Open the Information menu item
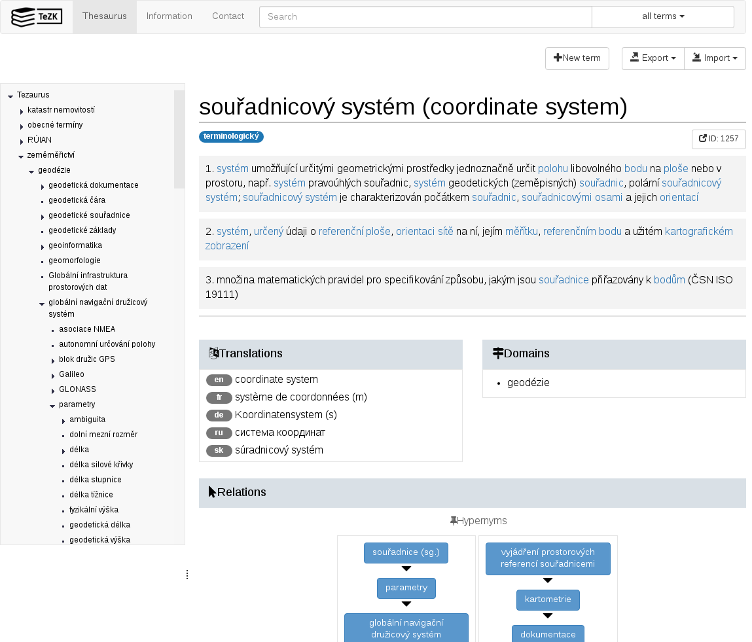This screenshot has height=642, width=752. pos(170,16)
